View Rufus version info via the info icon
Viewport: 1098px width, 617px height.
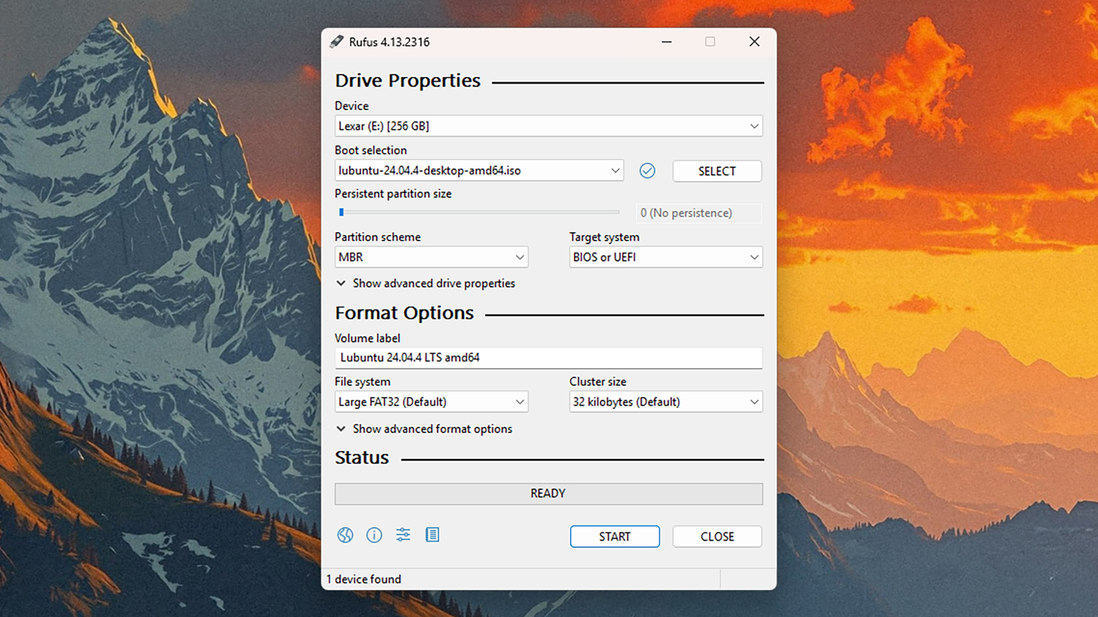click(x=374, y=535)
